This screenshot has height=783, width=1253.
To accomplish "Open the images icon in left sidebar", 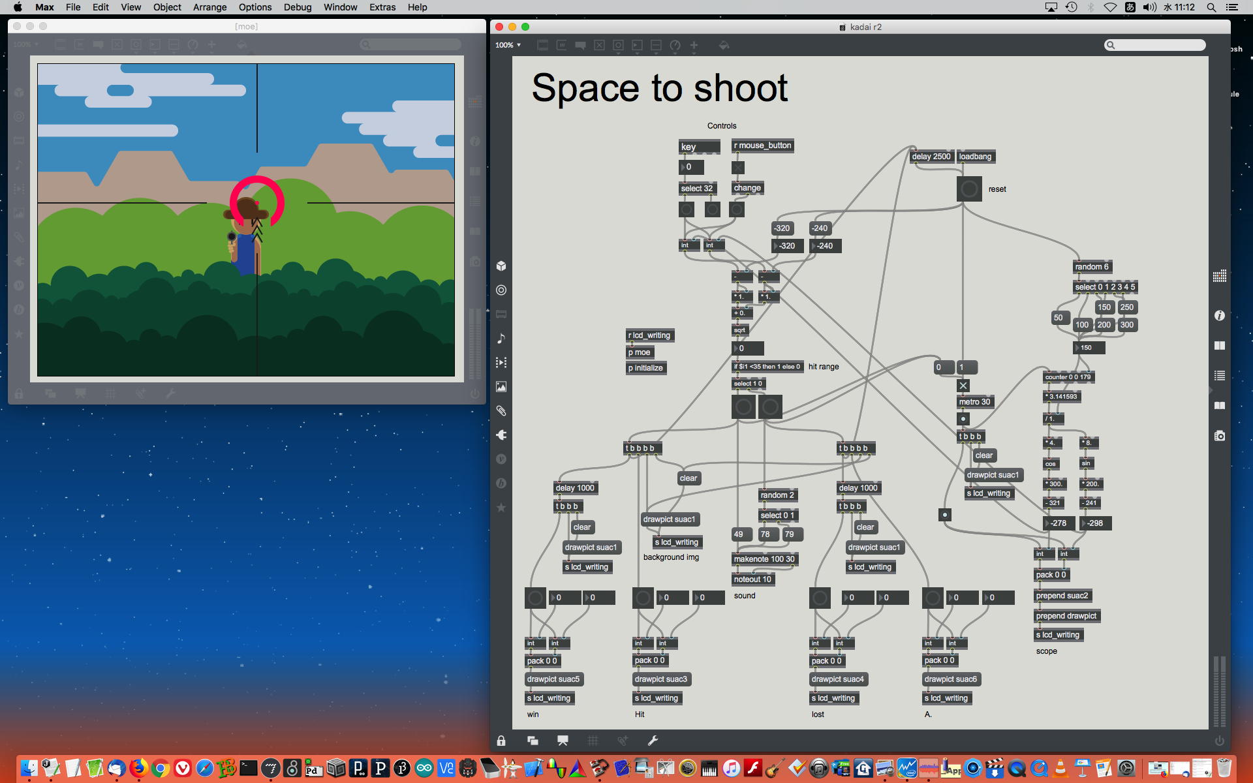I will coord(501,387).
